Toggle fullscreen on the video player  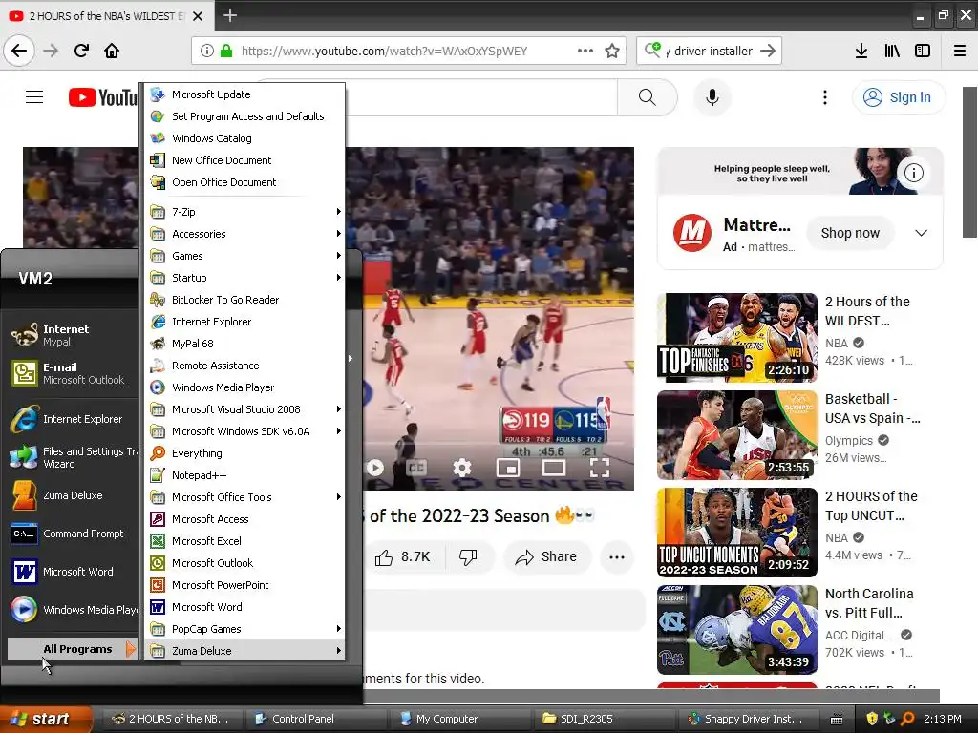(x=600, y=467)
